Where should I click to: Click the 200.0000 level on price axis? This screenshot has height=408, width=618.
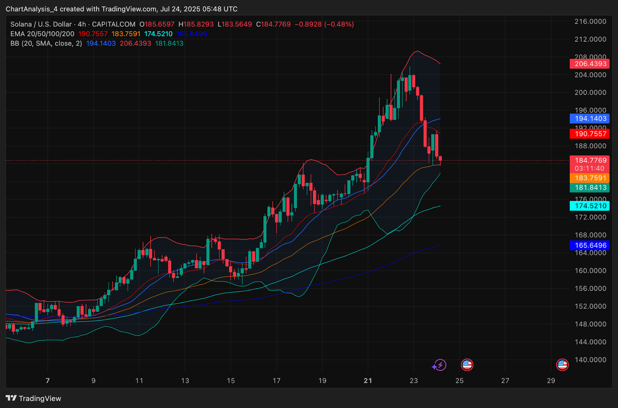click(590, 92)
